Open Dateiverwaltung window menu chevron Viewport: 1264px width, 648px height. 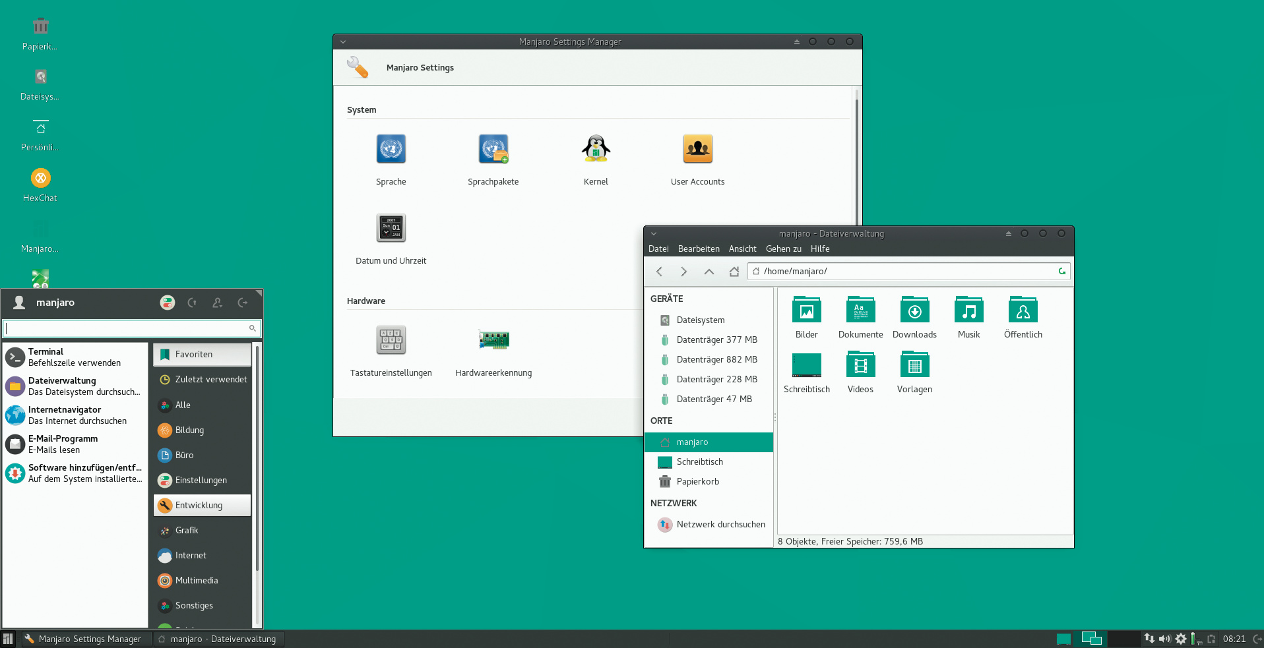click(x=654, y=233)
